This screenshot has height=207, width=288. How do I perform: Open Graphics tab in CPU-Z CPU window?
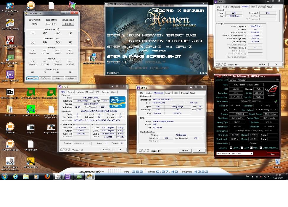(105, 92)
